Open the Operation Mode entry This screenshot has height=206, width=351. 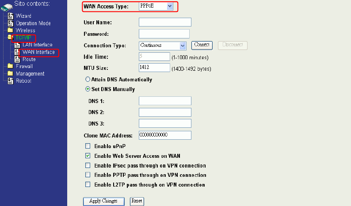point(33,23)
